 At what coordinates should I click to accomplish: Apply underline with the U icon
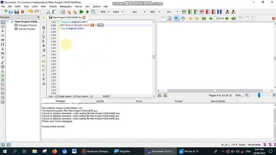pyautogui.click(x=44, y=37)
